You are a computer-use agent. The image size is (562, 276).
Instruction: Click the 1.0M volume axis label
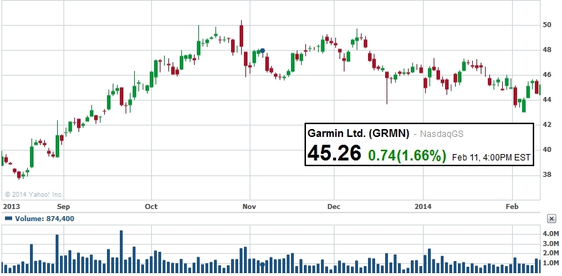551,262
